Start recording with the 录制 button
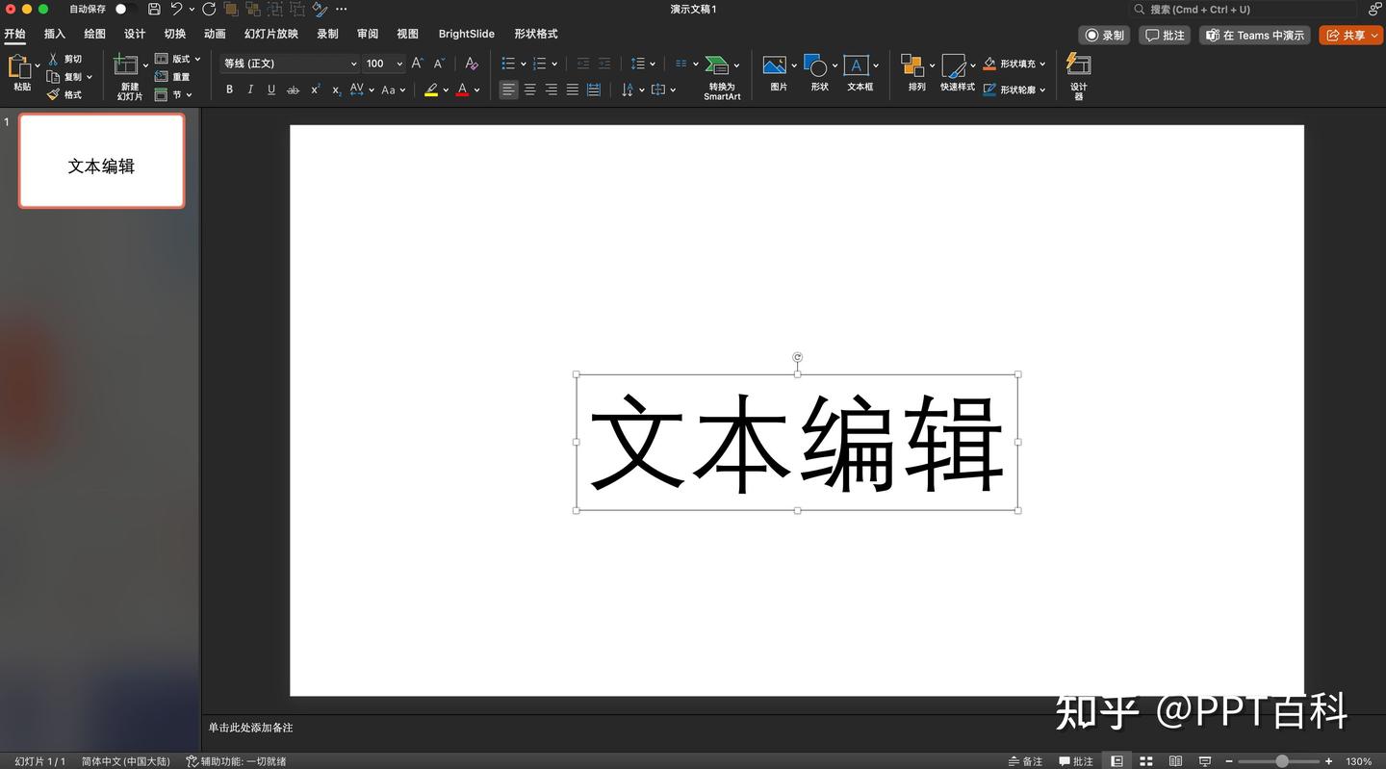The width and height of the screenshot is (1386, 769). [1104, 35]
